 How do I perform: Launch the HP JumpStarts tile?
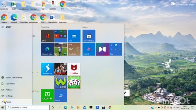47,69
